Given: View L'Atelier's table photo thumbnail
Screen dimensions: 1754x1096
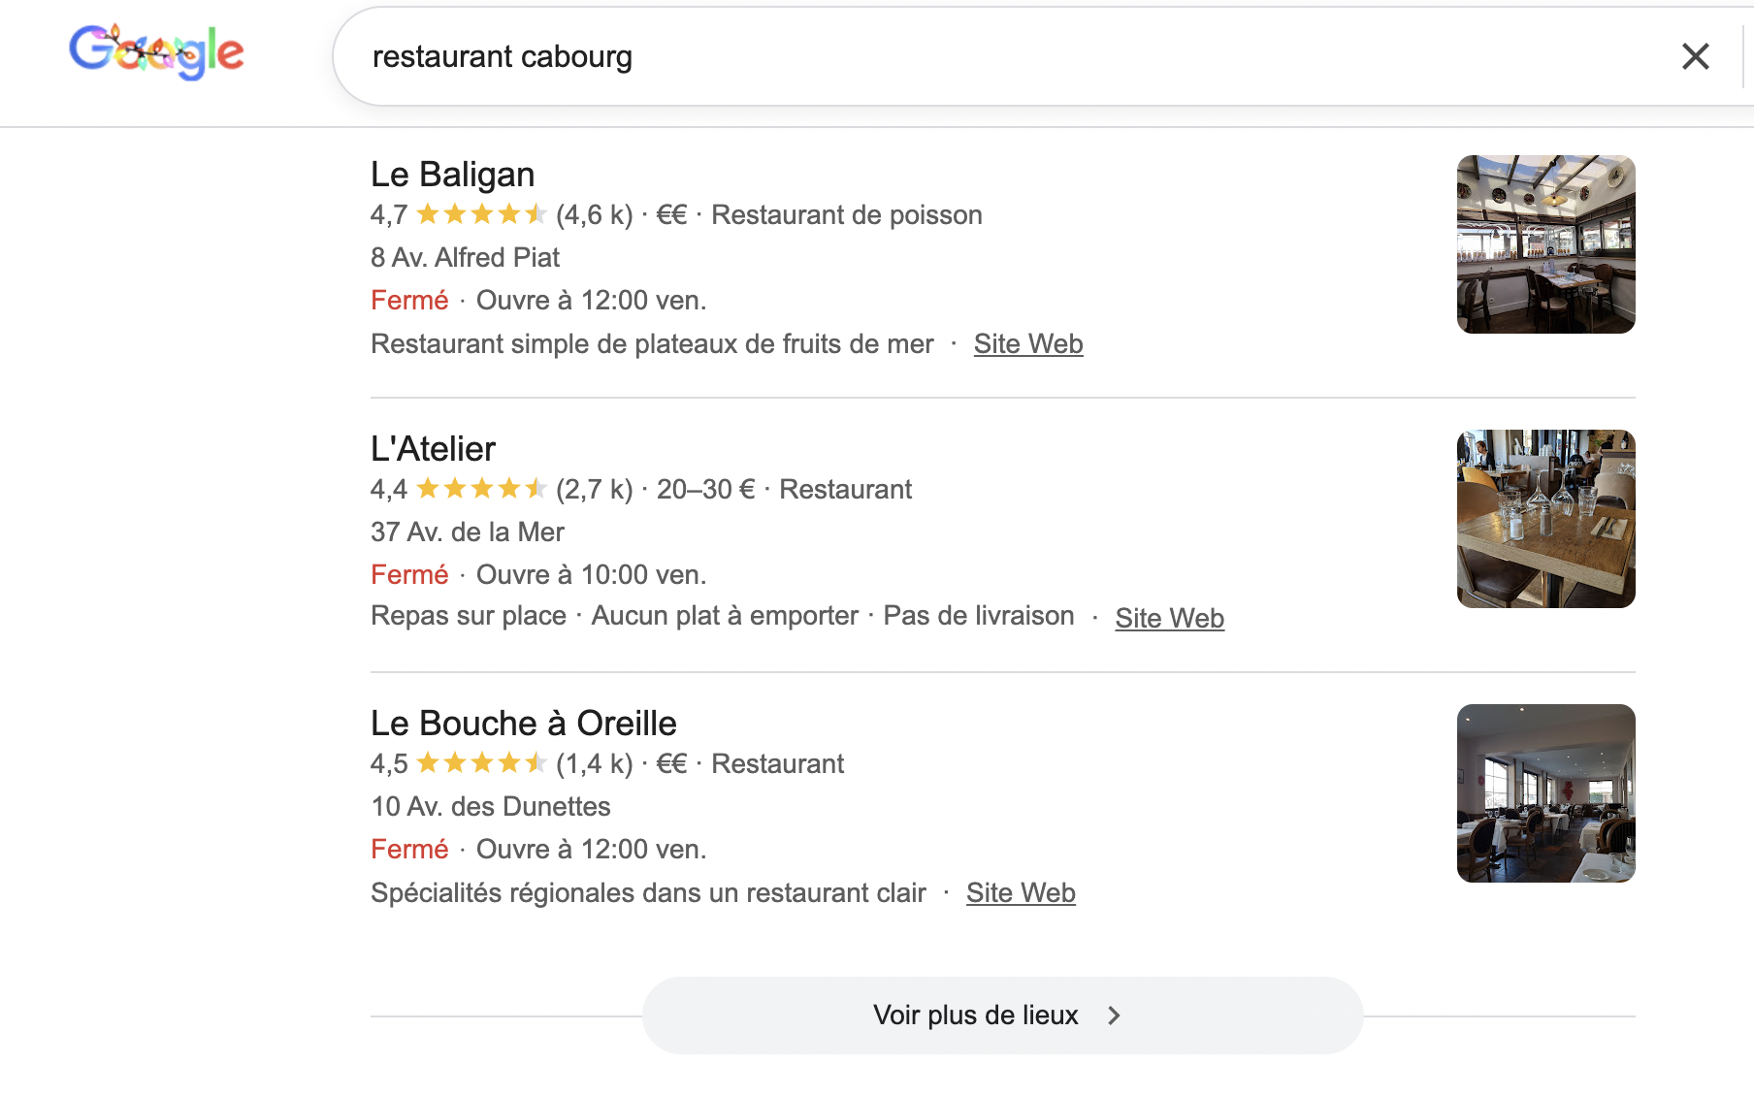Looking at the screenshot, I should pyautogui.click(x=1545, y=519).
